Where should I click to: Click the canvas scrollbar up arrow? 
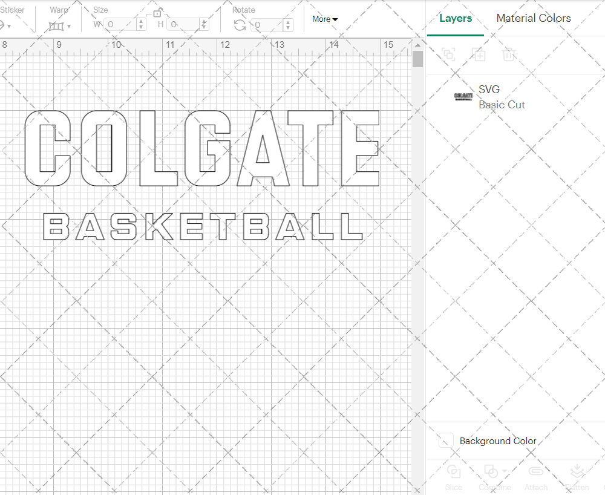tap(417, 45)
